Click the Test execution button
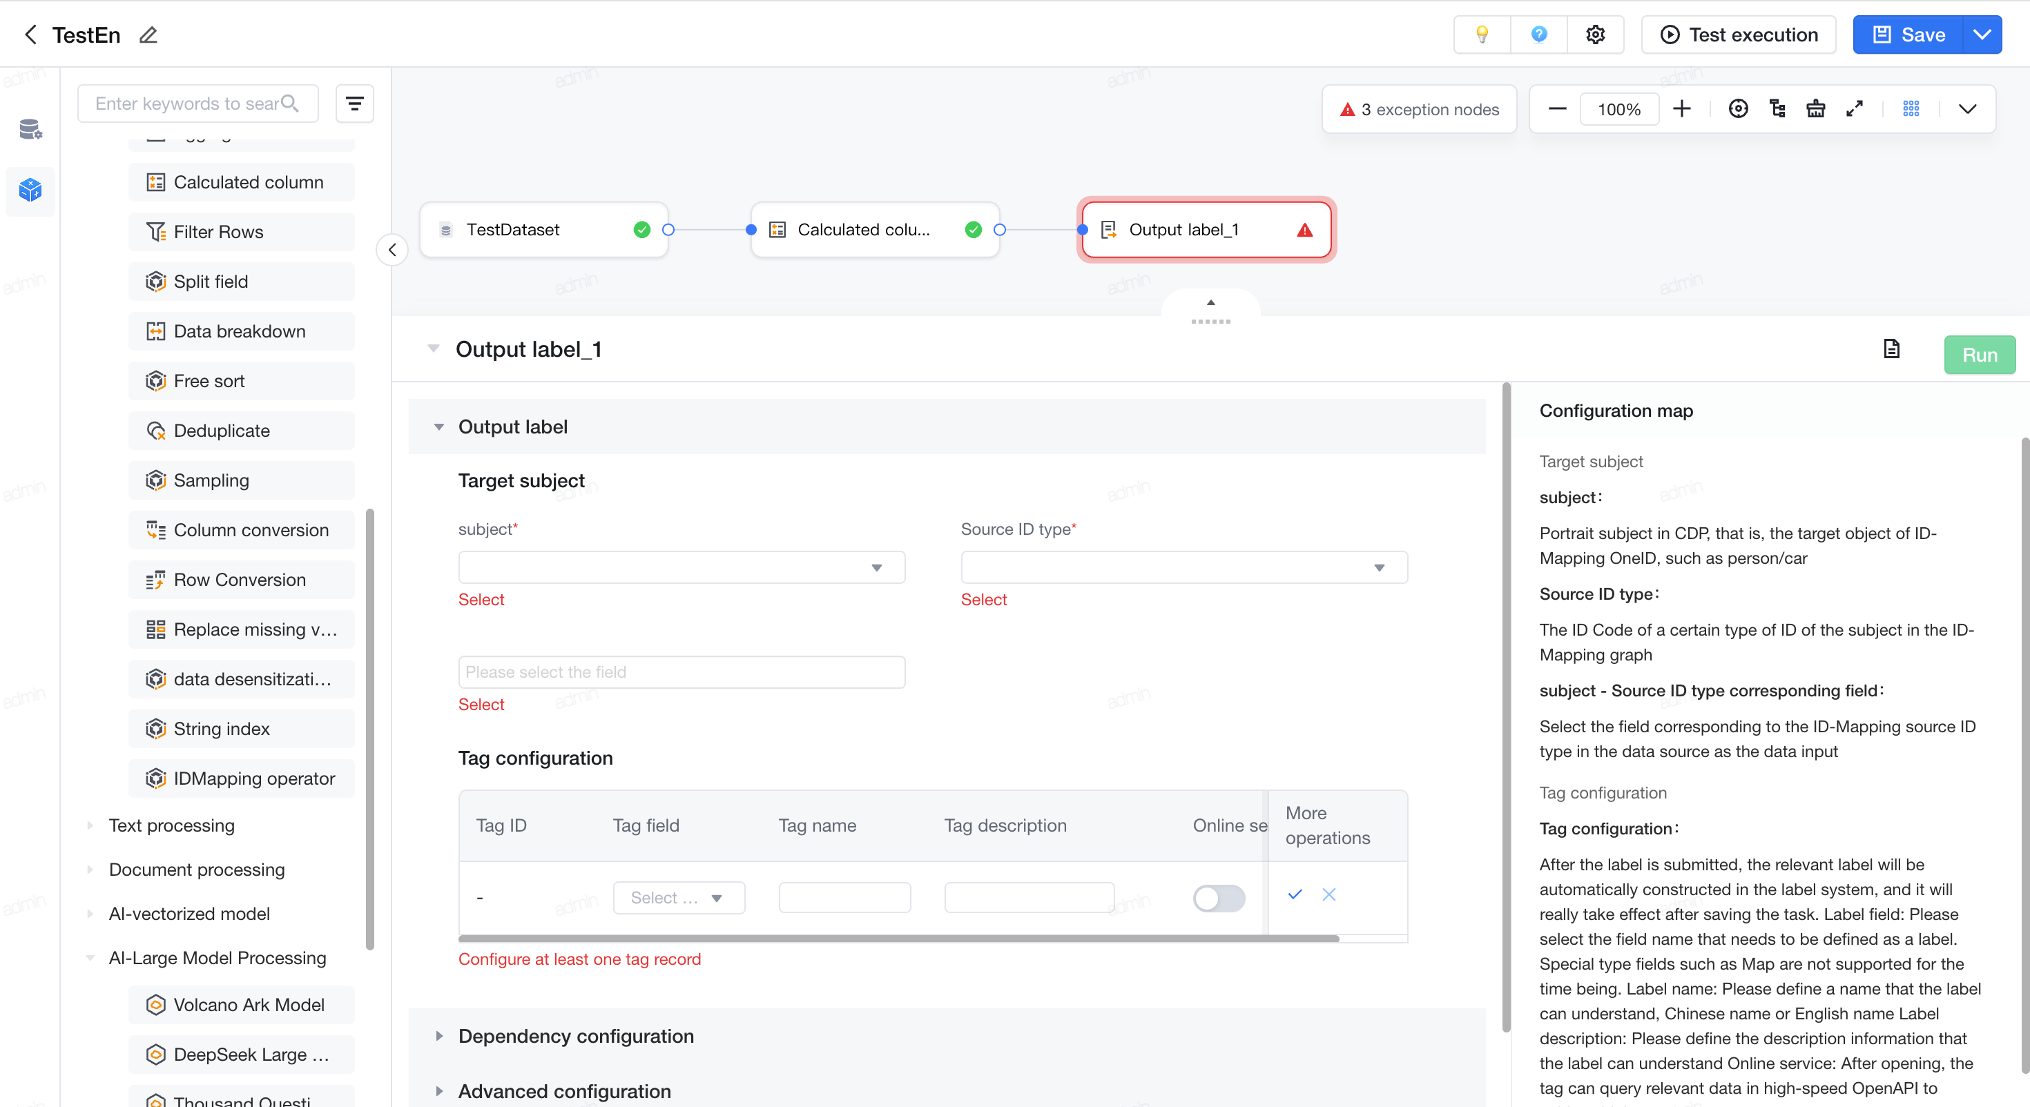This screenshot has width=2030, height=1107. coord(1739,35)
